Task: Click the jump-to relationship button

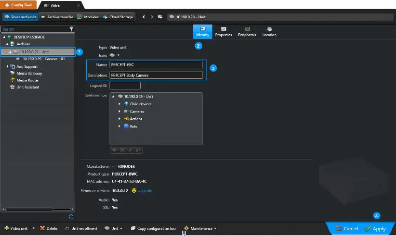Action: click(138, 150)
